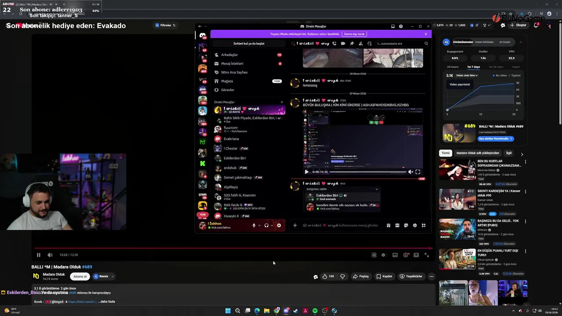This screenshot has height=316, width=562.
Task: Add friends to the Discord DM
Action: tap(360, 43)
